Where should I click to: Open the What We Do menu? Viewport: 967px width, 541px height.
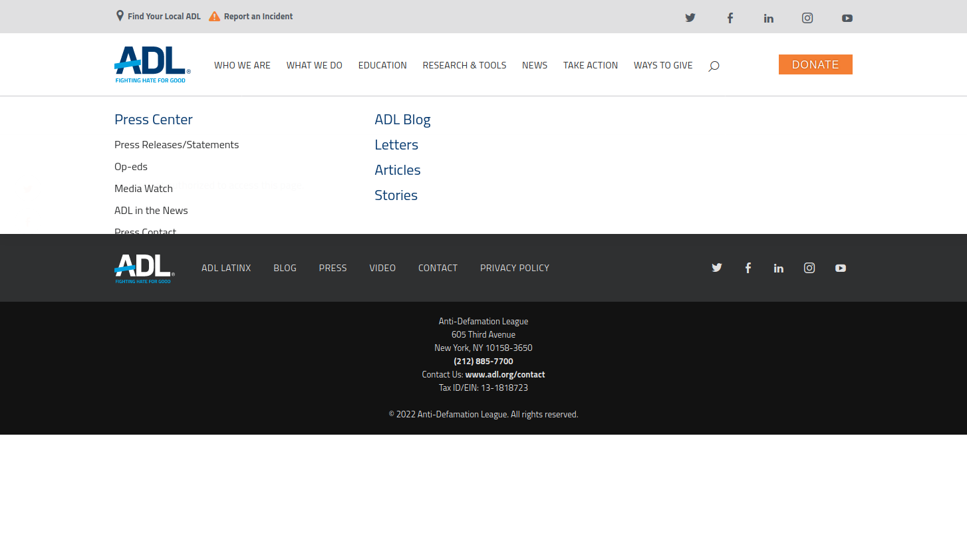315,65
